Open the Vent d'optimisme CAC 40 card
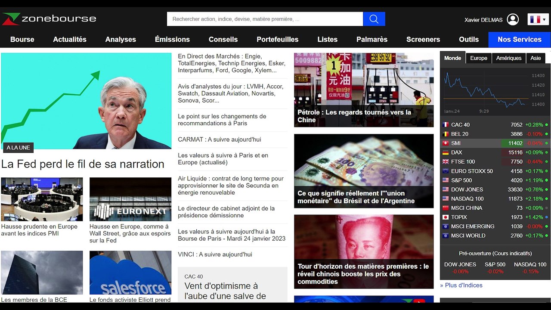 (232, 285)
